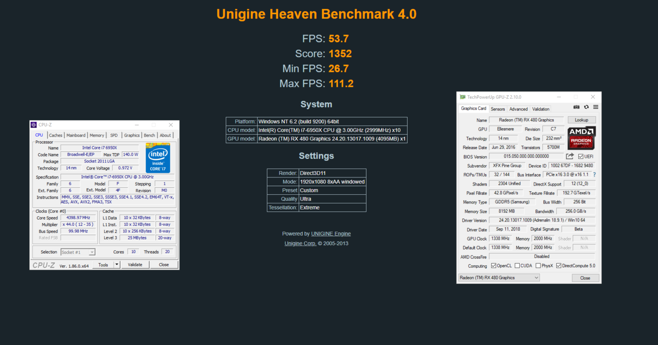
Task: Click the Multiplier value x 44.0
Action: (x=79, y=225)
